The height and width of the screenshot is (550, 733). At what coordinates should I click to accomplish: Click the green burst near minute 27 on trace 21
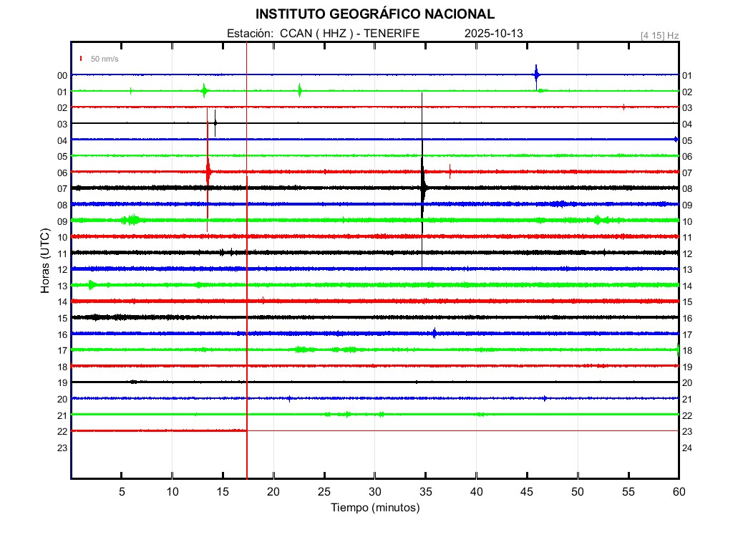click(x=346, y=414)
